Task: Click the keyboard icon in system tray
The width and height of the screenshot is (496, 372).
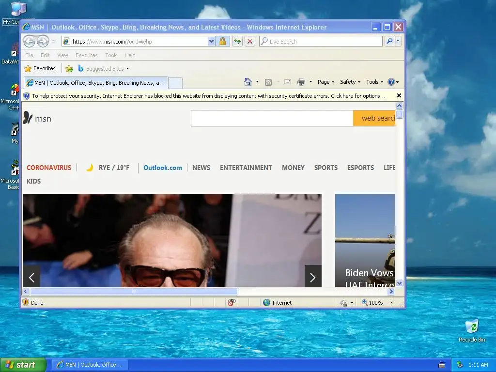Action: click(x=442, y=365)
